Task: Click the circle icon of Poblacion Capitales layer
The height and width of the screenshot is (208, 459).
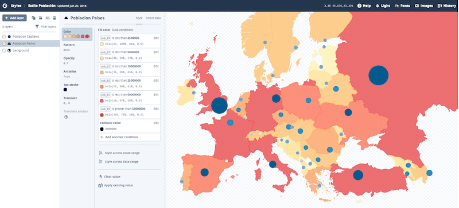Action: click(9, 37)
